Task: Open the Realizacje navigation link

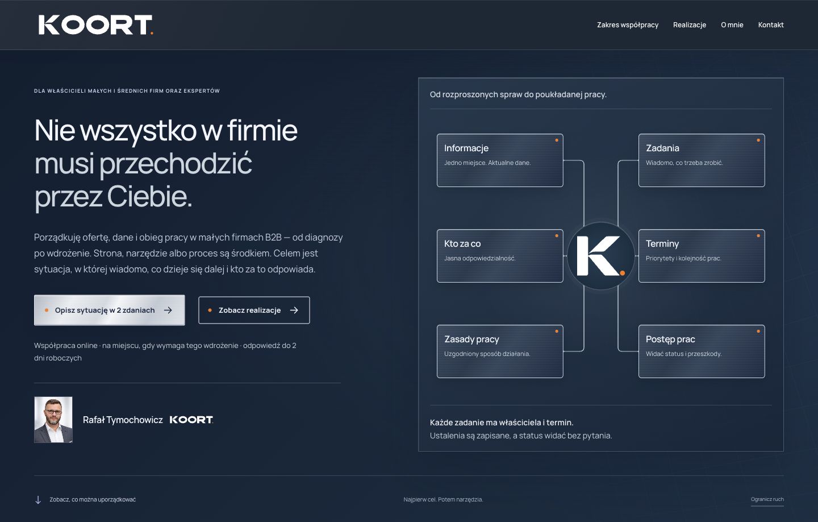Action: click(690, 25)
